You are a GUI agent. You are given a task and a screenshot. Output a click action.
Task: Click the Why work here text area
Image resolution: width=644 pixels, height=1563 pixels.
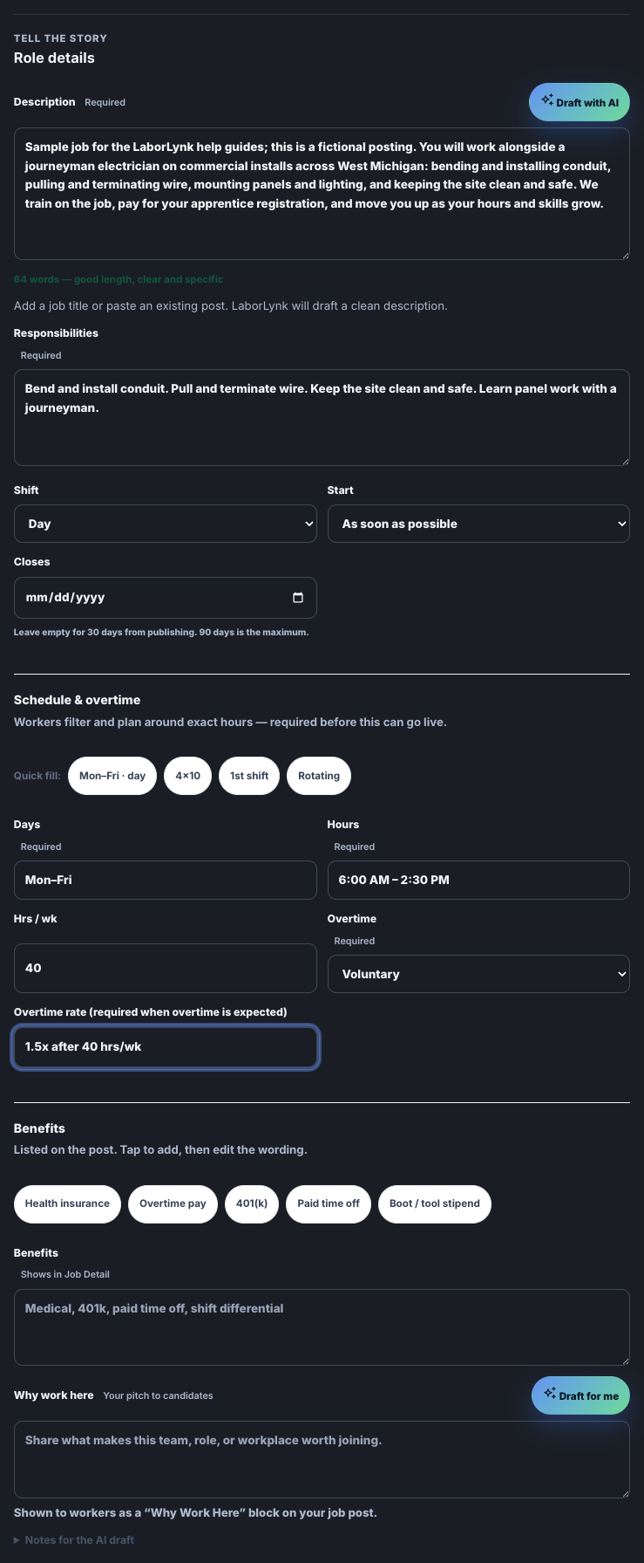(322, 1459)
